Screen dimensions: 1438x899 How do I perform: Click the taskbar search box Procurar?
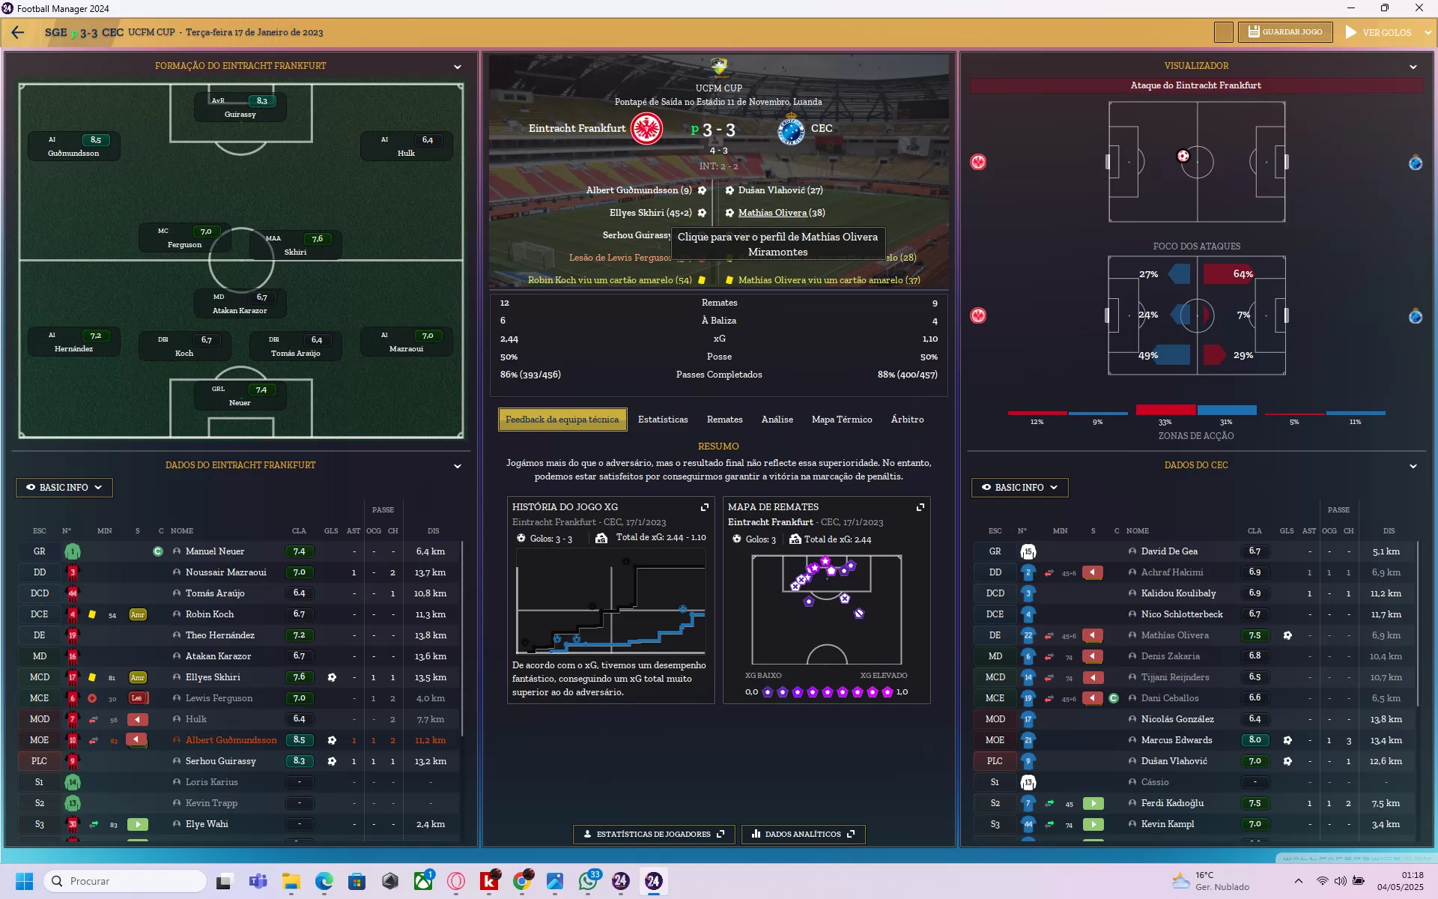pos(125,881)
